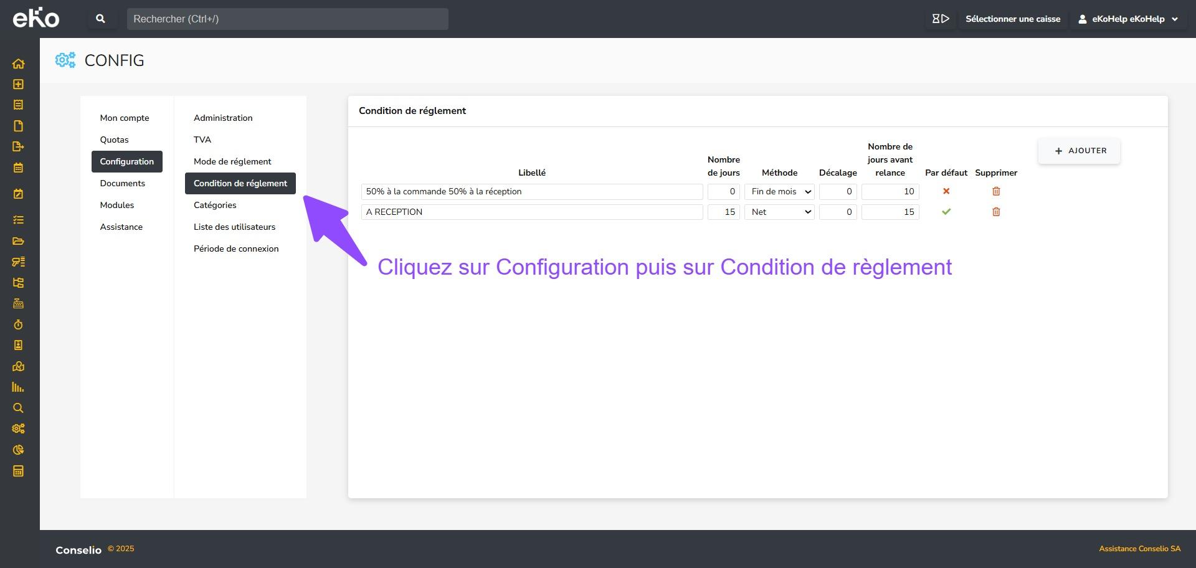This screenshot has width=1196, height=568.
Task: Open the 'Fin de mois' method dropdown
Action: tap(779, 192)
